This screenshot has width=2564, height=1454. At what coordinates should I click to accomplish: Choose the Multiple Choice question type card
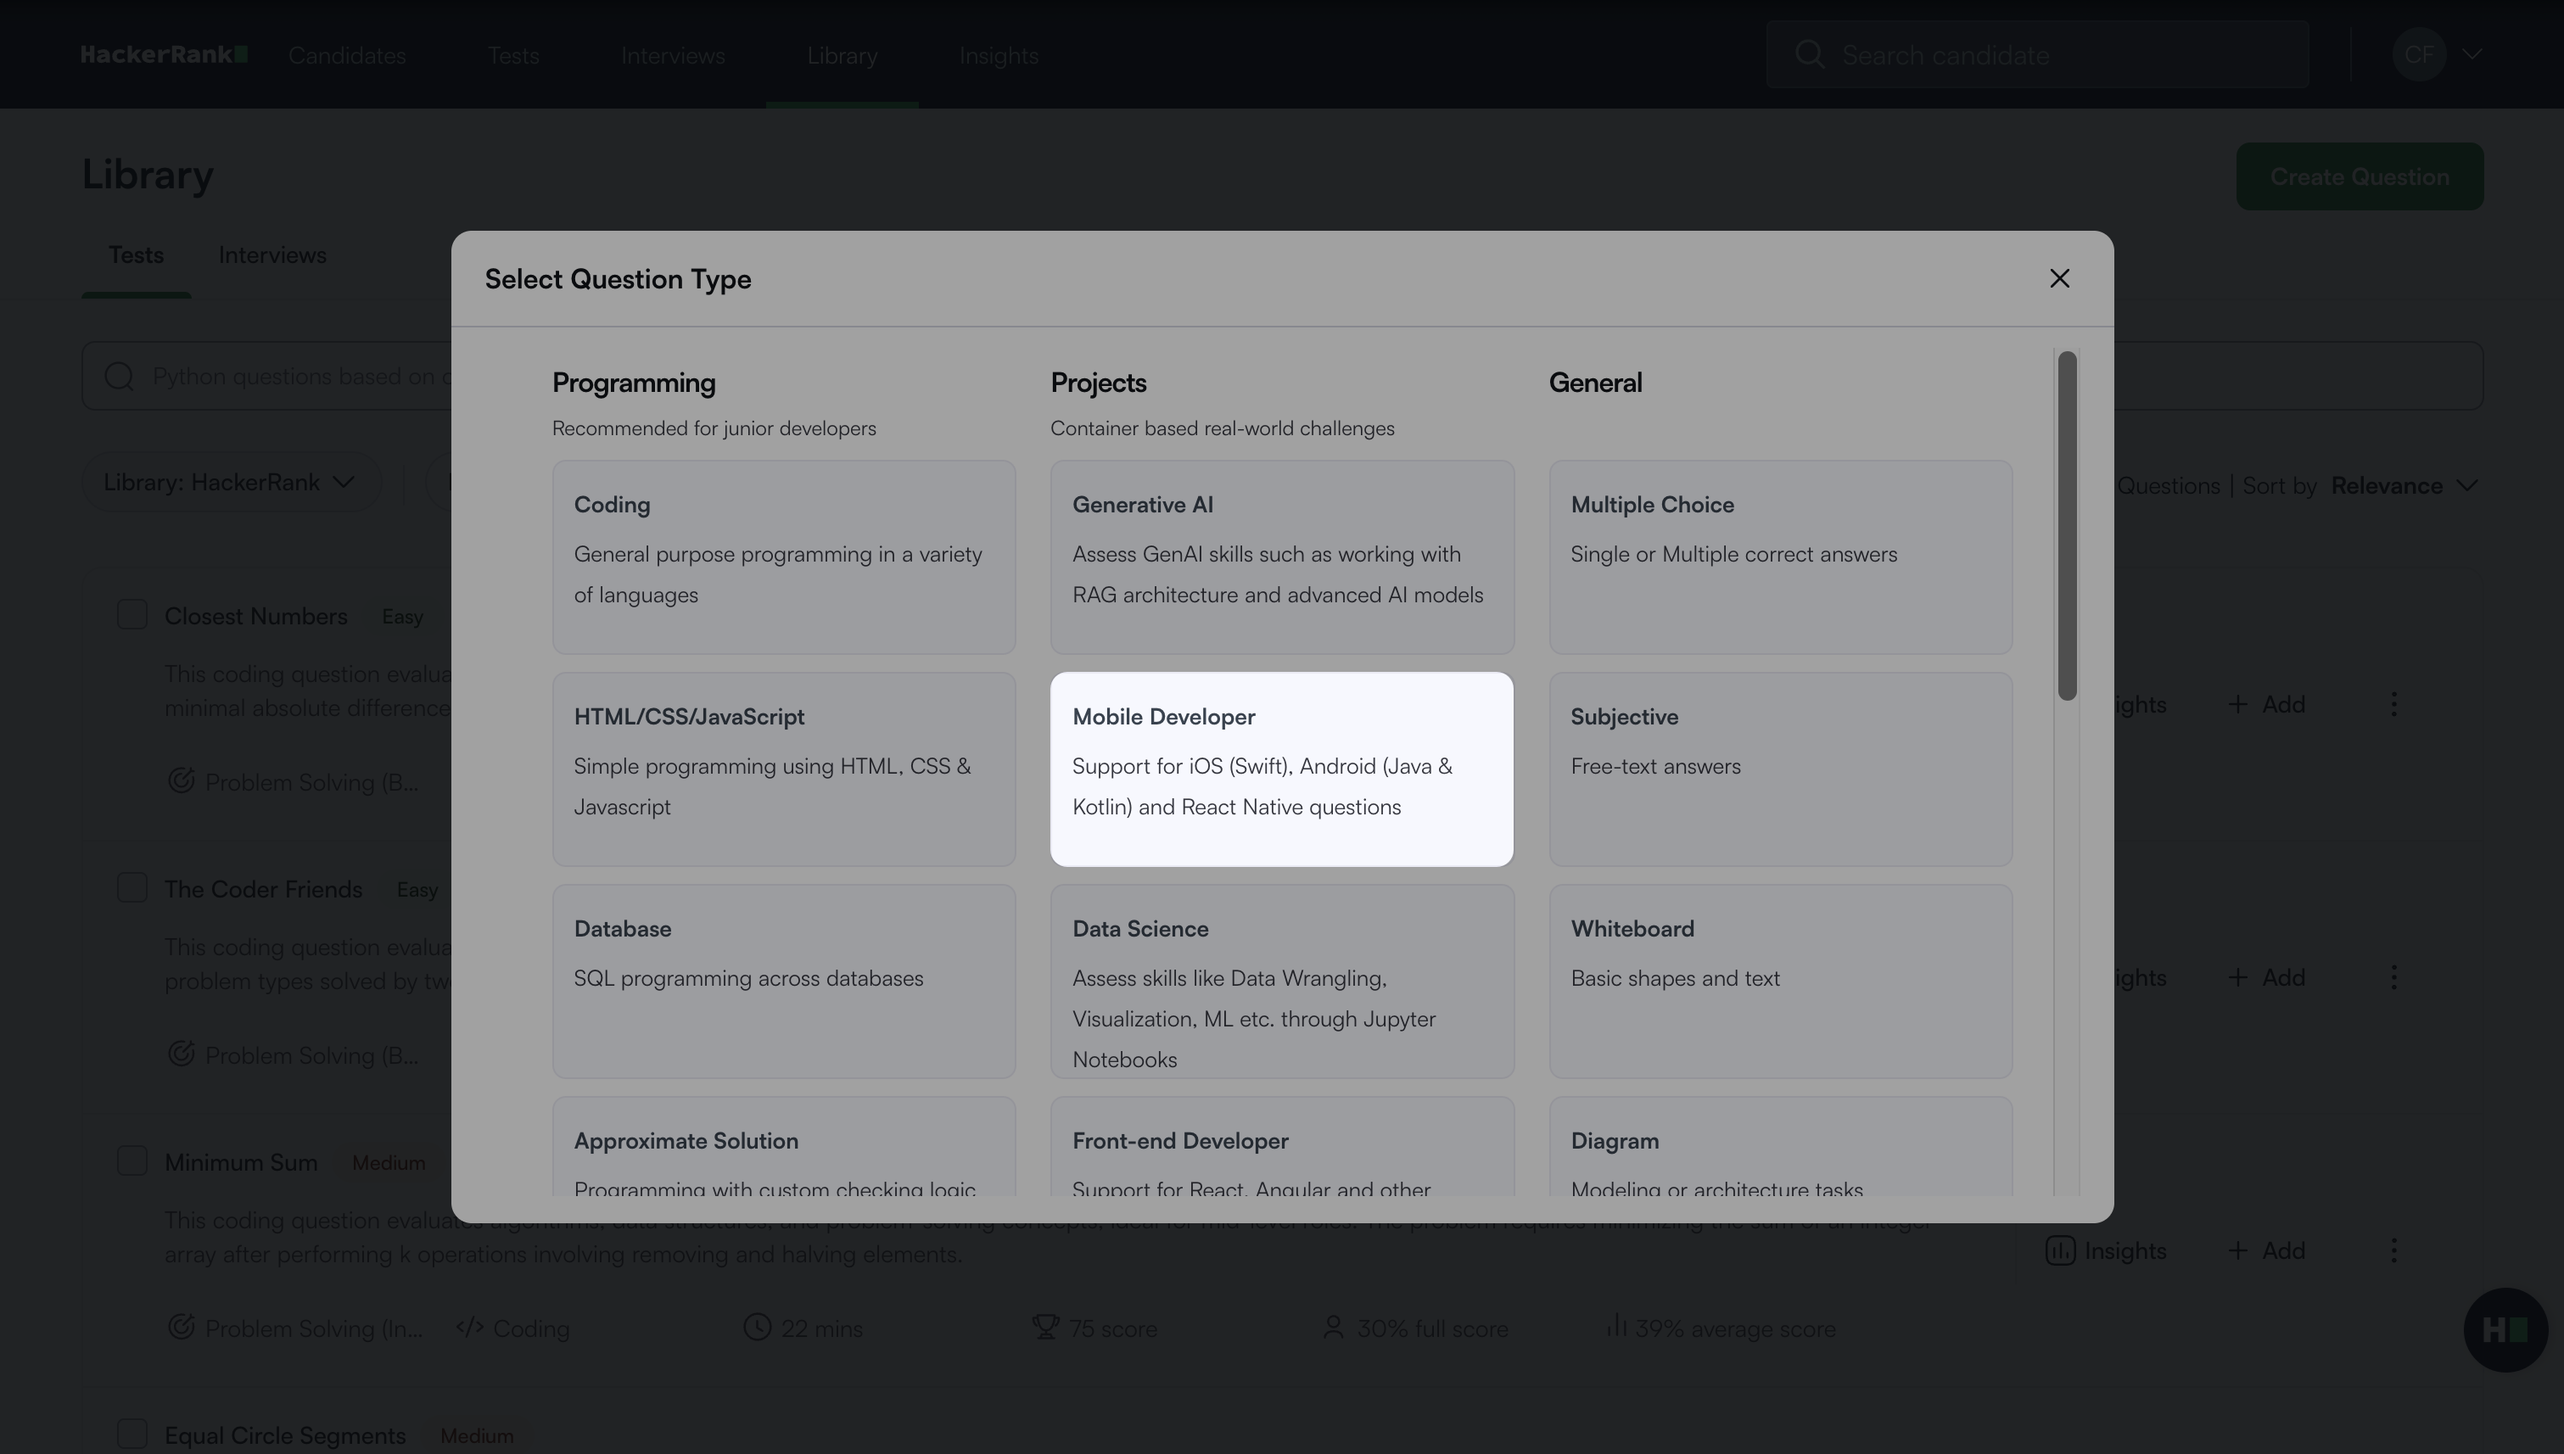click(x=1779, y=556)
